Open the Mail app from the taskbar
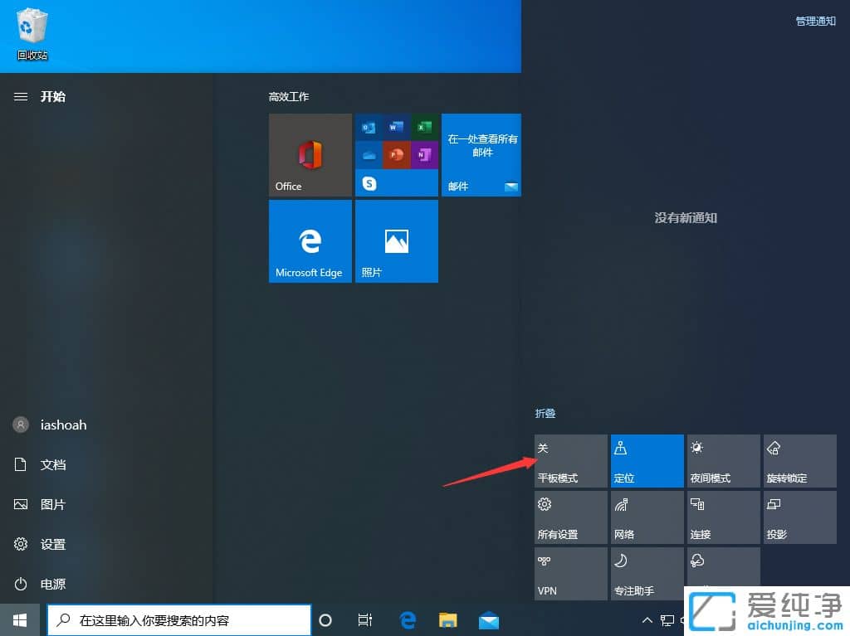 click(489, 620)
